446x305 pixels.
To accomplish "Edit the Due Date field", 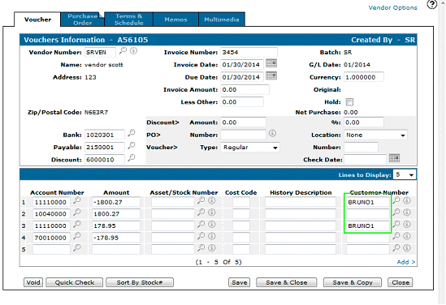I will 242,77.
